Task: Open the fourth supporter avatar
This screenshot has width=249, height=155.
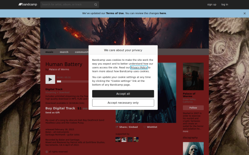Action: pyautogui.click(x=136, y=140)
